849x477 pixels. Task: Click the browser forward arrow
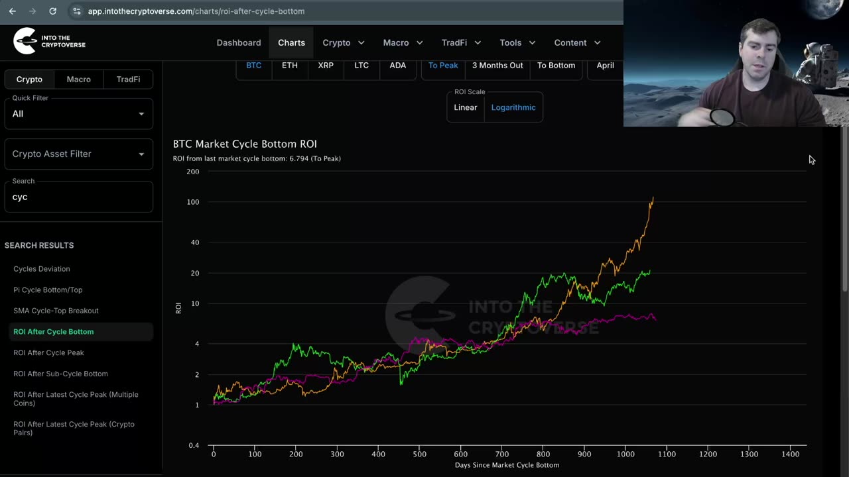coord(32,11)
